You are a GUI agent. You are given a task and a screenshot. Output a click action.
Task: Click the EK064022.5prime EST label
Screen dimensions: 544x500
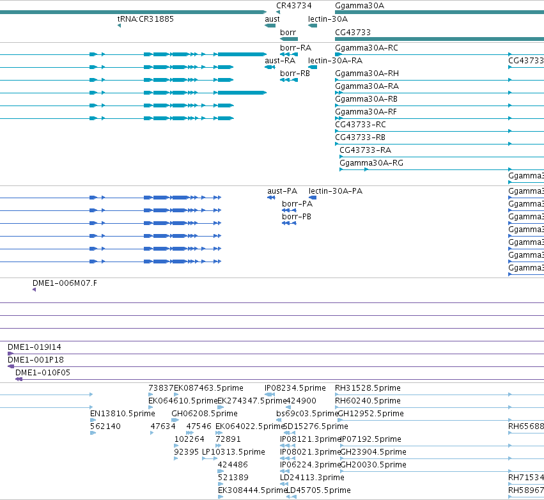pos(250,426)
